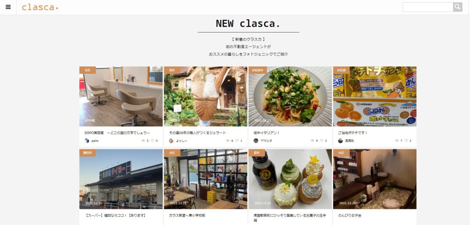Focus the search input field
This screenshot has height=225, width=470.
[x=428, y=7]
